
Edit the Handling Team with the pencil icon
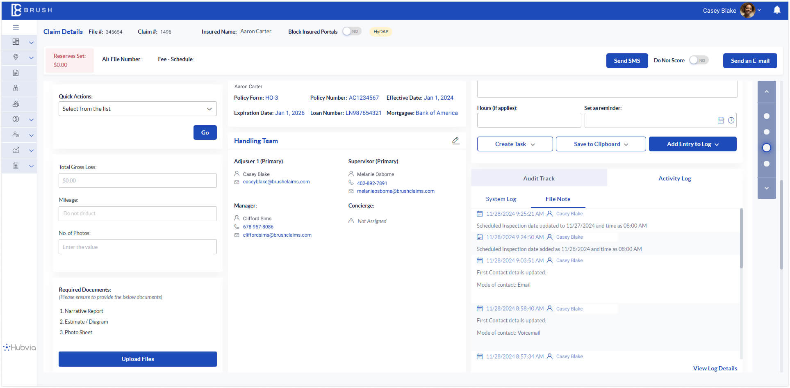[x=455, y=141]
